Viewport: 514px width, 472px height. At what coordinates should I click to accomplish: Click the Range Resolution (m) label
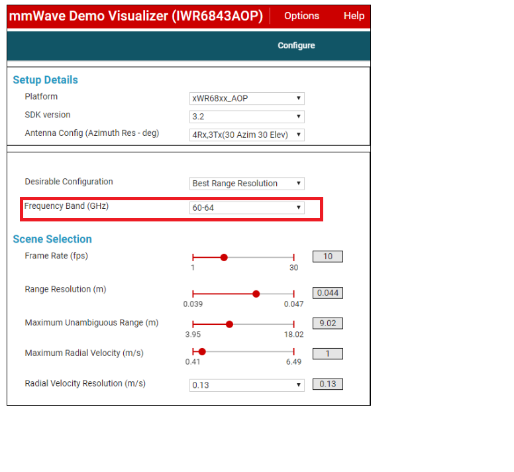[x=66, y=289]
